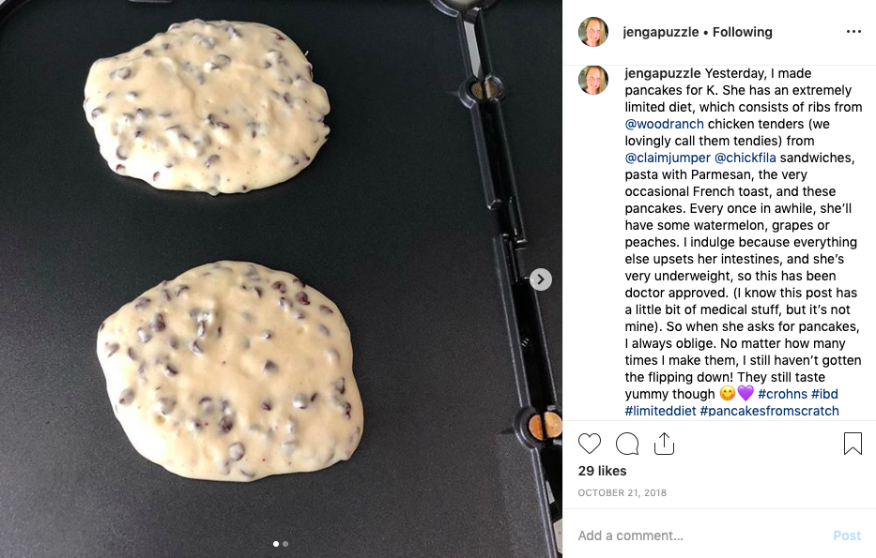
Task: Open the three-dot more options menu
Action: click(853, 32)
